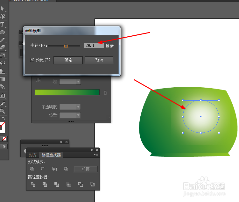Screen dimensions: 239x202
Task: Click the Trim pathfinder icon
Action: [x=45, y=184]
